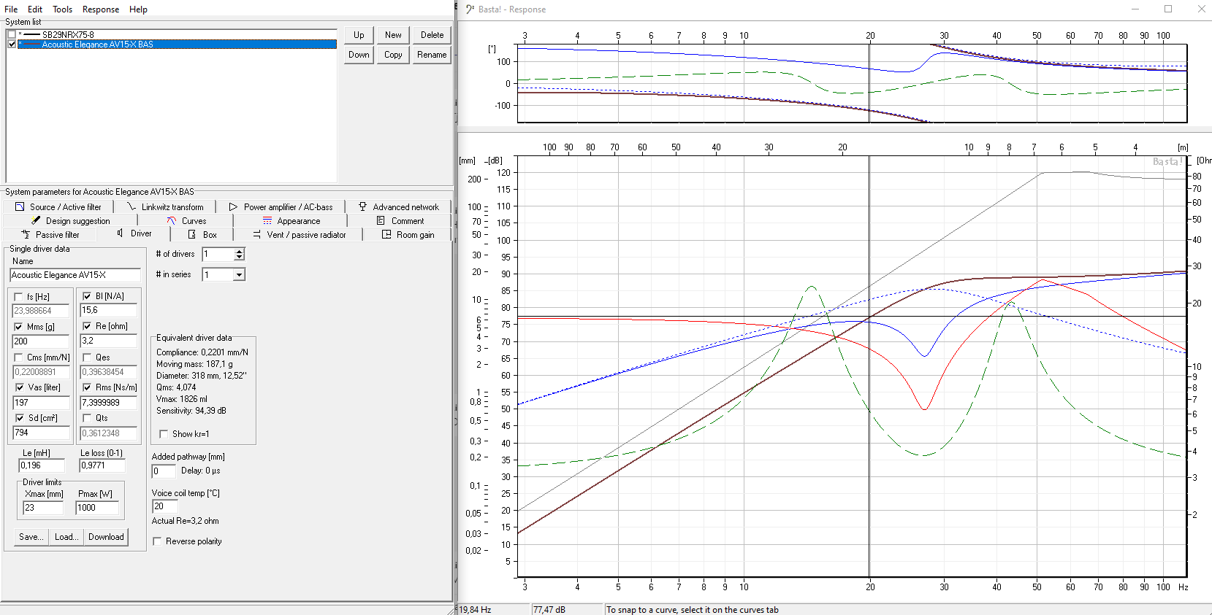
Task: Click the Voice coil temp field
Action: click(164, 506)
